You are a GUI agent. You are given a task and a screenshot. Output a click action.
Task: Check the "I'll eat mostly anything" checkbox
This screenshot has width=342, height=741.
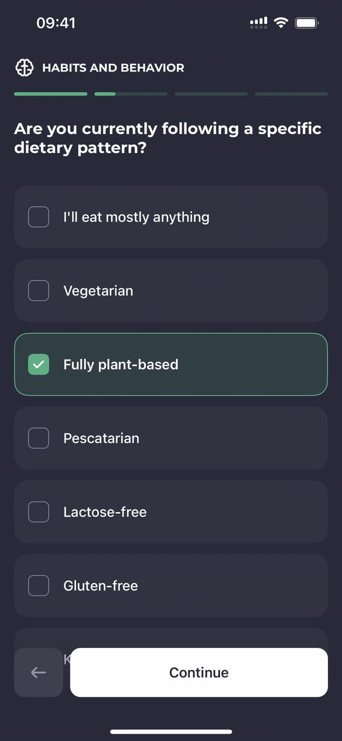39,217
